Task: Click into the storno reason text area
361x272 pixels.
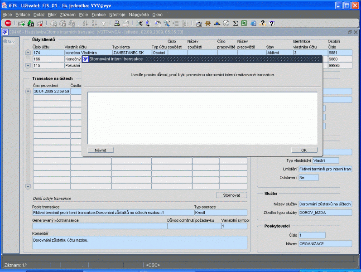Action: pyautogui.click(x=202, y=117)
